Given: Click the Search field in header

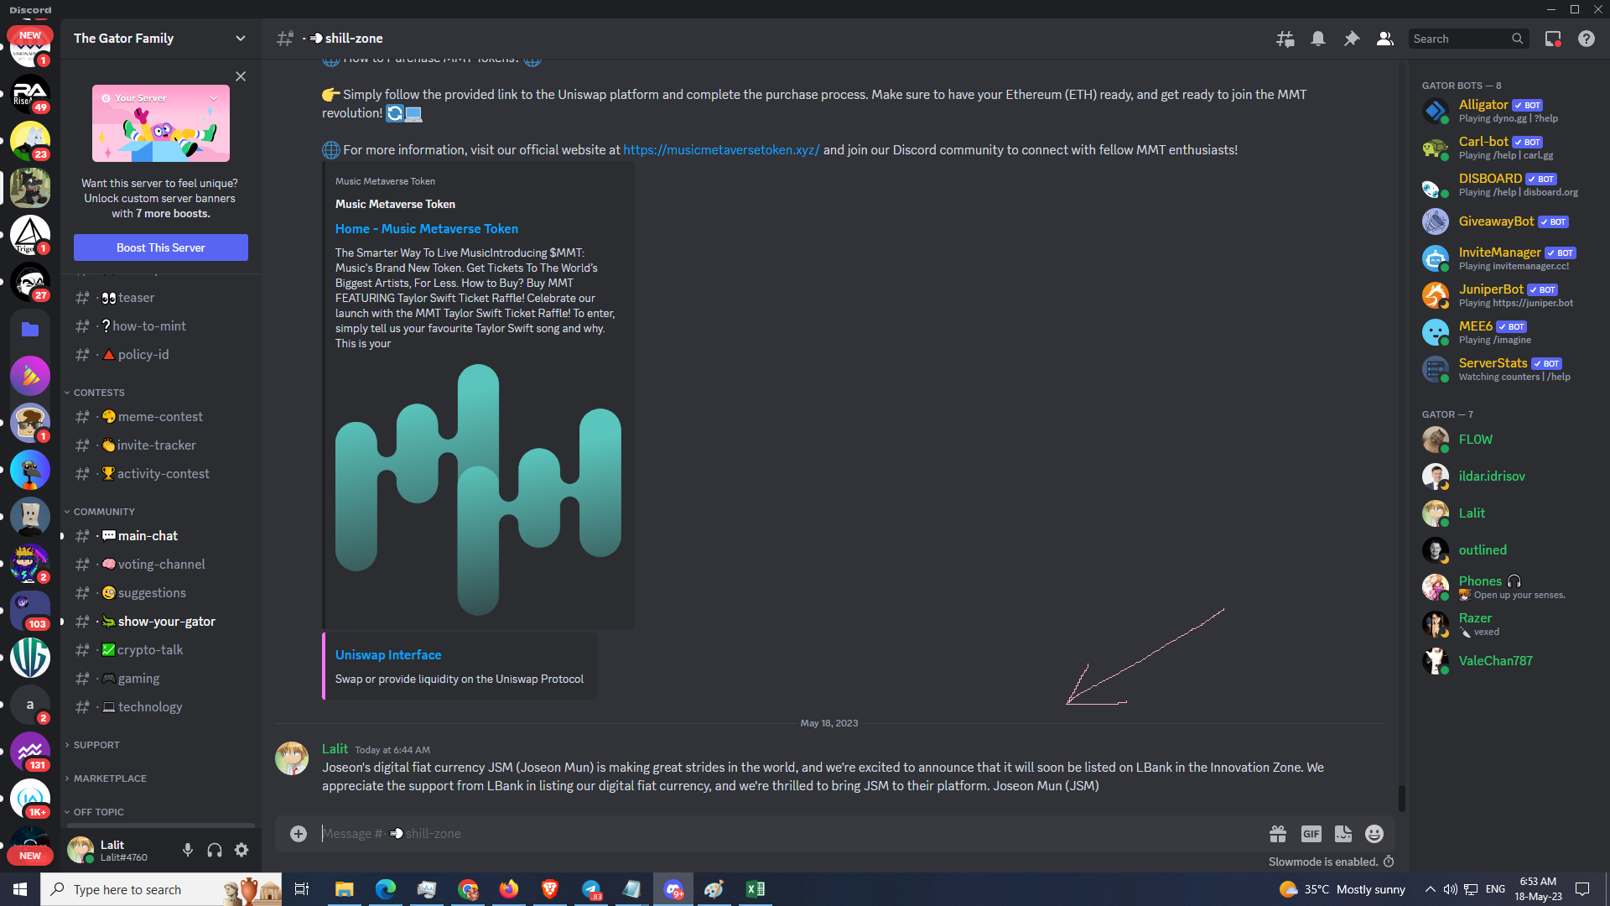Looking at the screenshot, I should pos(1468,39).
